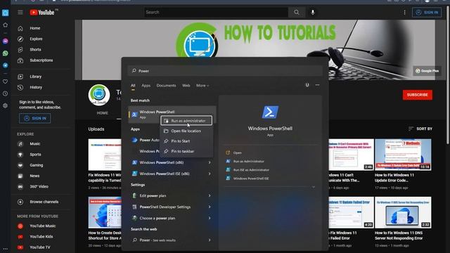This screenshot has width=450, height=253.
Task: Switch to Web search filter tab
Action: tap(186, 86)
